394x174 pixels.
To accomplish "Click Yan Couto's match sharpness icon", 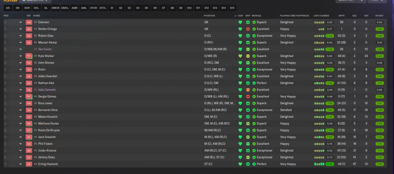I will 248,49.
